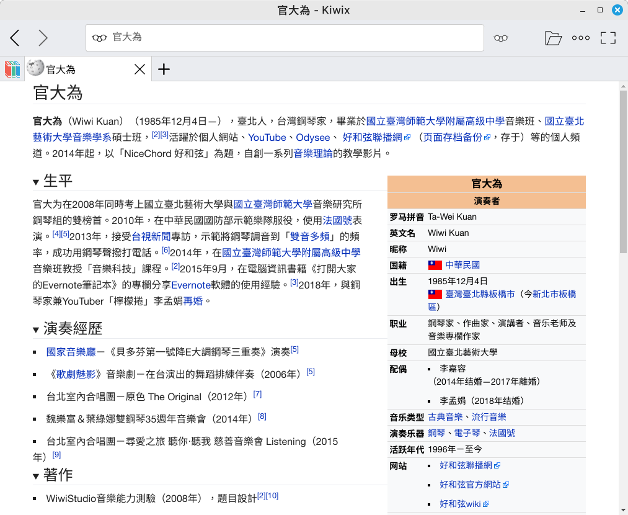
Task: Click citation [9] after Listening entry
Action: tap(56, 455)
